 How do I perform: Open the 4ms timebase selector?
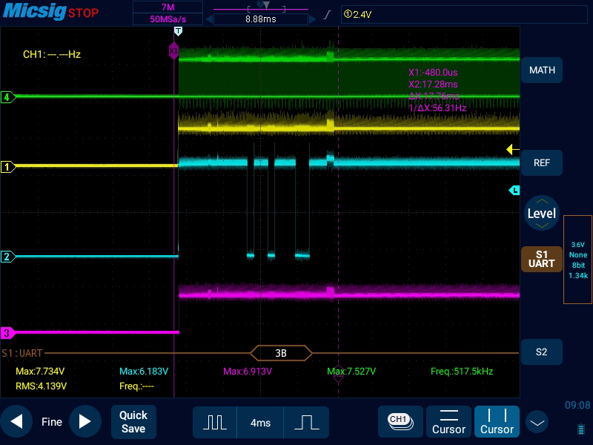[x=260, y=422]
